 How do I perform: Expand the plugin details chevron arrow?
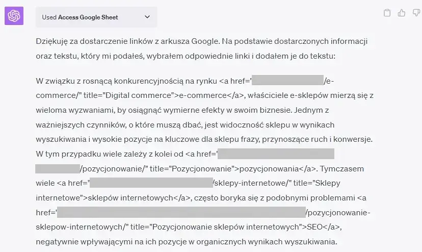pos(147,17)
